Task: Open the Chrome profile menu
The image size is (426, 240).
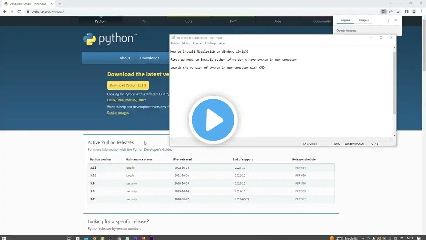Action: click(414, 12)
